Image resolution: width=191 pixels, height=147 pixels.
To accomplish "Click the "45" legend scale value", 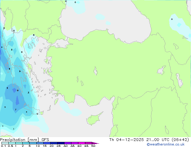I will [x=86, y=146].
